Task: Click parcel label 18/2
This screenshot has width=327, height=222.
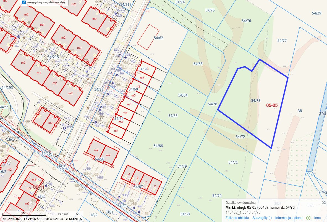Action: [94, 215]
